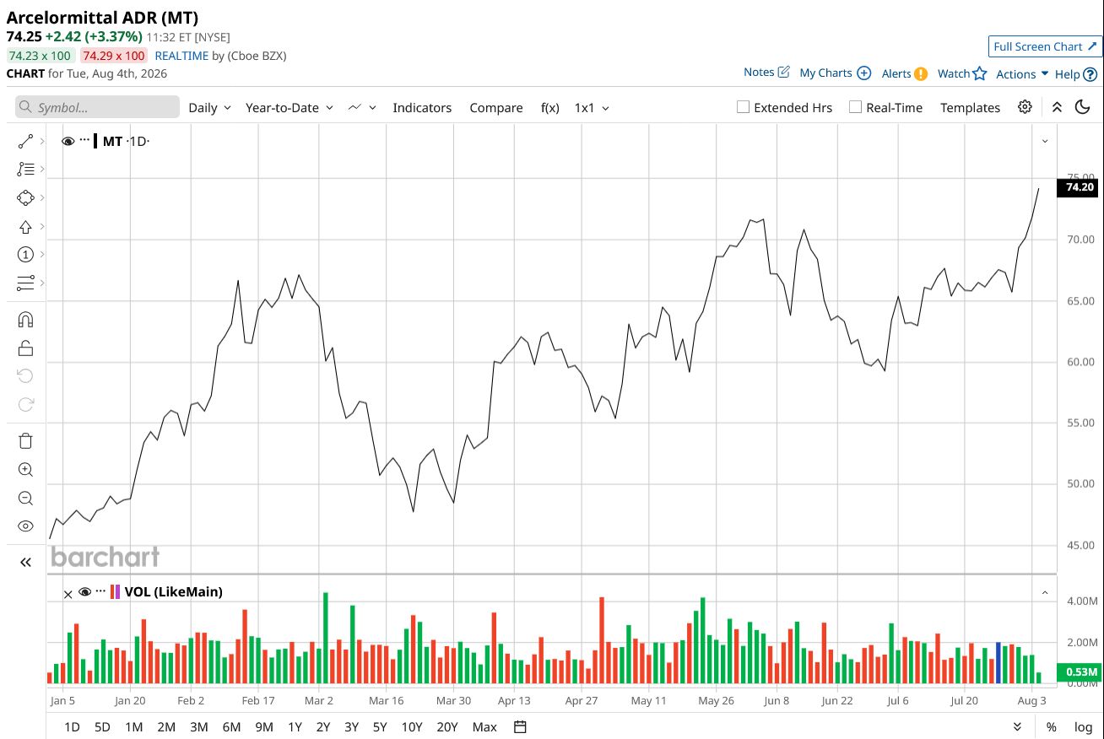The width and height of the screenshot is (1104, 739).
Task: Hide the MT price series
Action: [x=68, y=141]
